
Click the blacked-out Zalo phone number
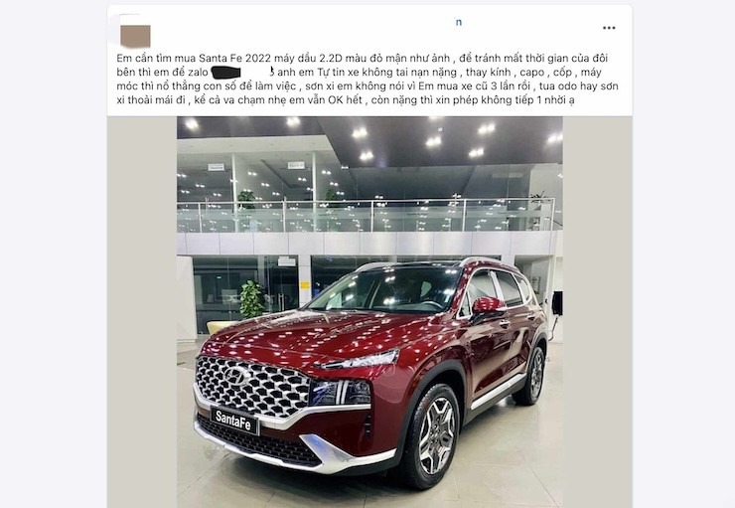tap(226, 73)
